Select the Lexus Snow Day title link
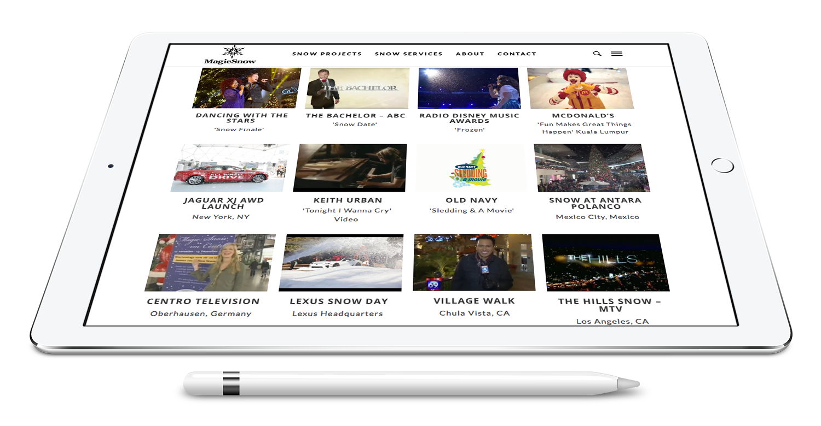The width and height of the screenshot is (821, 426). (x=339, y=301)
